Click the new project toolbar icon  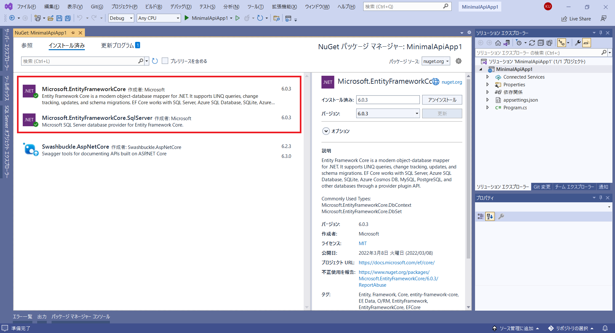click(37, 18)
